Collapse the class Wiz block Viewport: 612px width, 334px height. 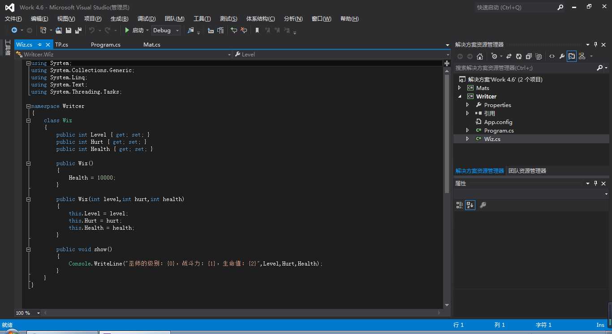pyautogui.click(x=28, y=120)
